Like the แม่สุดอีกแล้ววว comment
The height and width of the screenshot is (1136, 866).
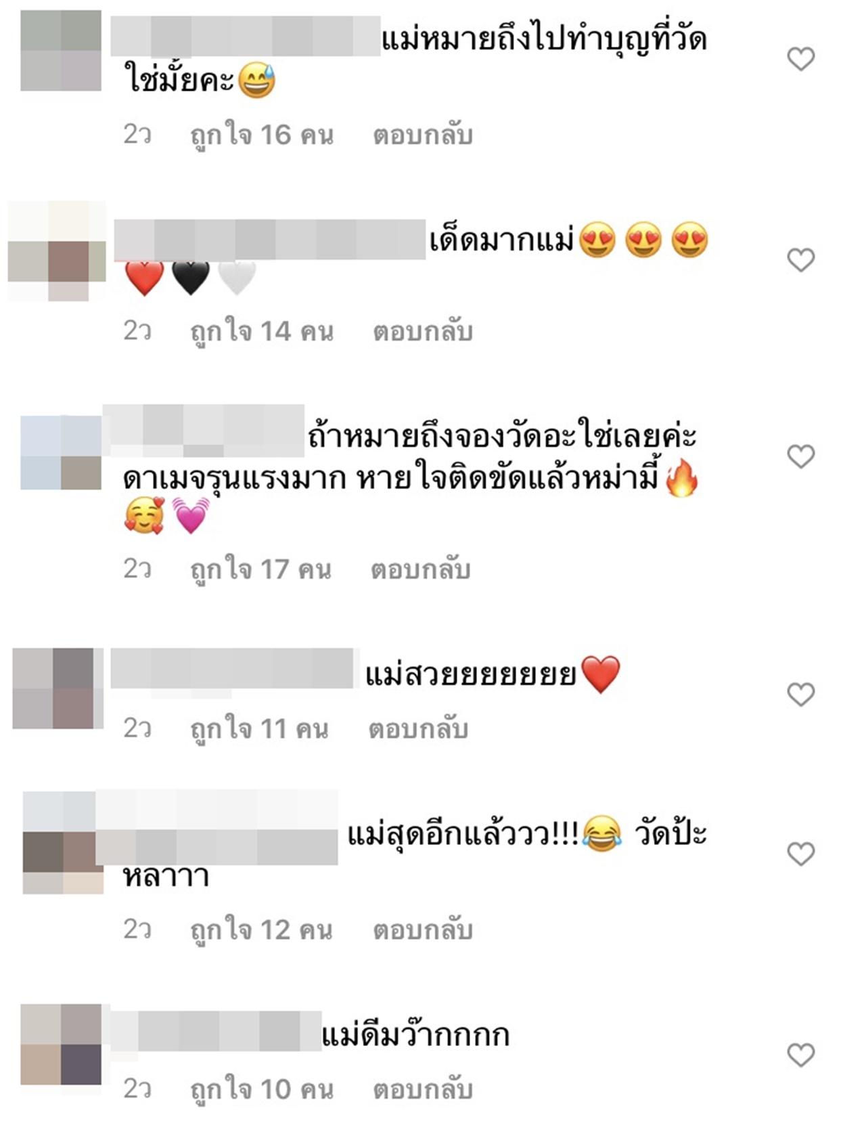click(801, 854)
